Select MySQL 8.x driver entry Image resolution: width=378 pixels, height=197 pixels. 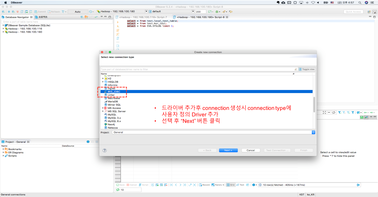pyautogui.click(x=114, y=121)
